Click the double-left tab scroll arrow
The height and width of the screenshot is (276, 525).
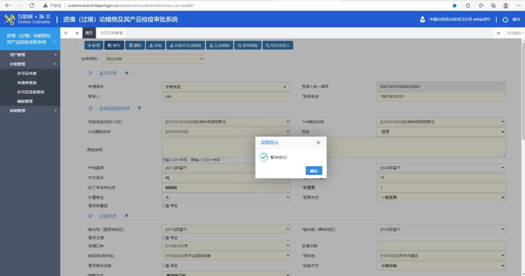coord(77,33)
